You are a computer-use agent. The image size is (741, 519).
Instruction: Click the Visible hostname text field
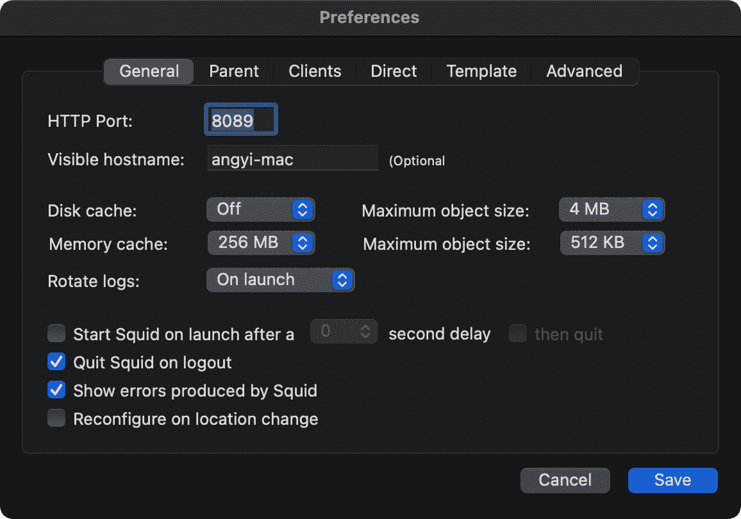tap(293, 159)
